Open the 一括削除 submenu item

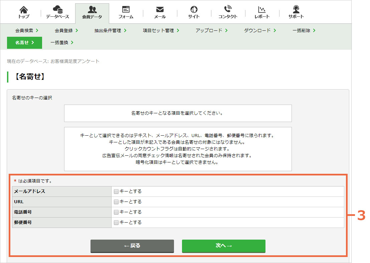tap(304, 30)
